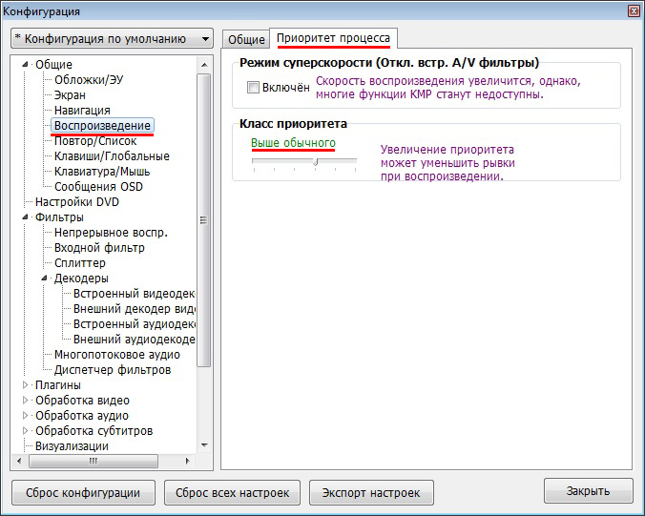Collapse the Общие tree node
The height and width of the screenshot is (516, 645).
point(26,64)
